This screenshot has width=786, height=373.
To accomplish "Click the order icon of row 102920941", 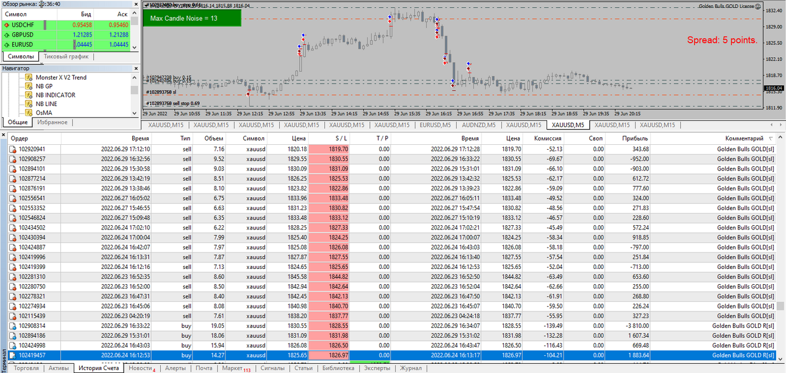I will pyautogui.click(x=12, y=149).
